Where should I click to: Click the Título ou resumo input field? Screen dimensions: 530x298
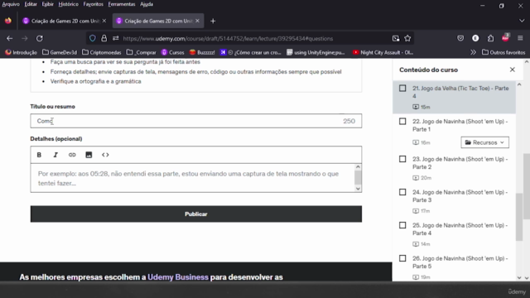tap(196, 121)
